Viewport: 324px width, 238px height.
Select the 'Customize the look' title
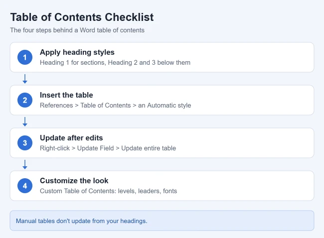74,181
